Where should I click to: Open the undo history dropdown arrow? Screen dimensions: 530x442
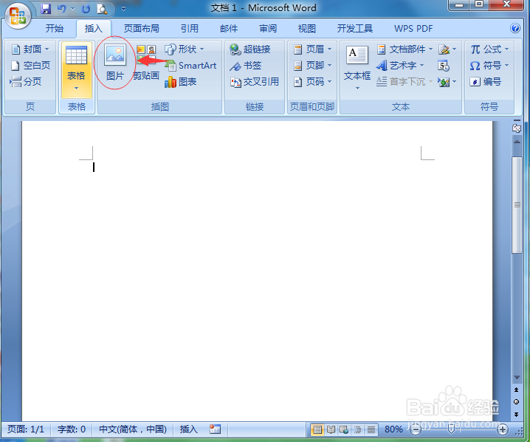[x=72, y=9]
